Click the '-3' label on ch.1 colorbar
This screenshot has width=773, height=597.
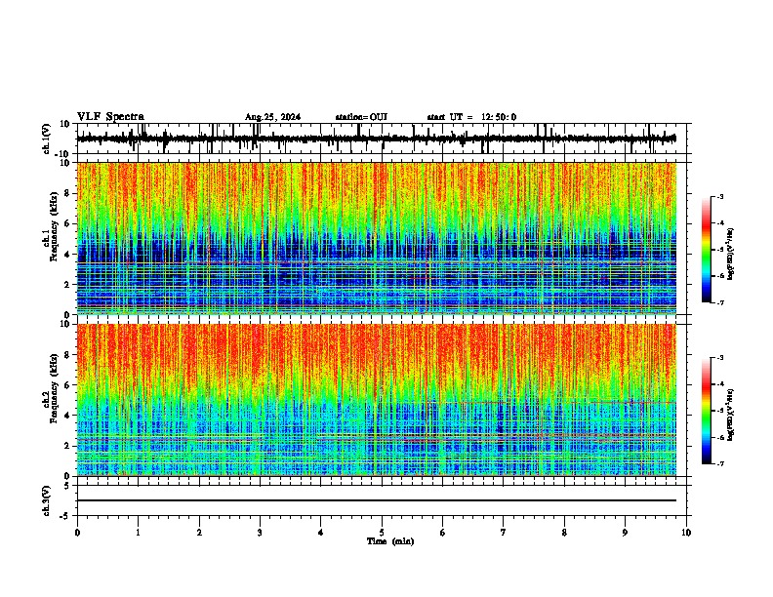click(x=719, y=197)
